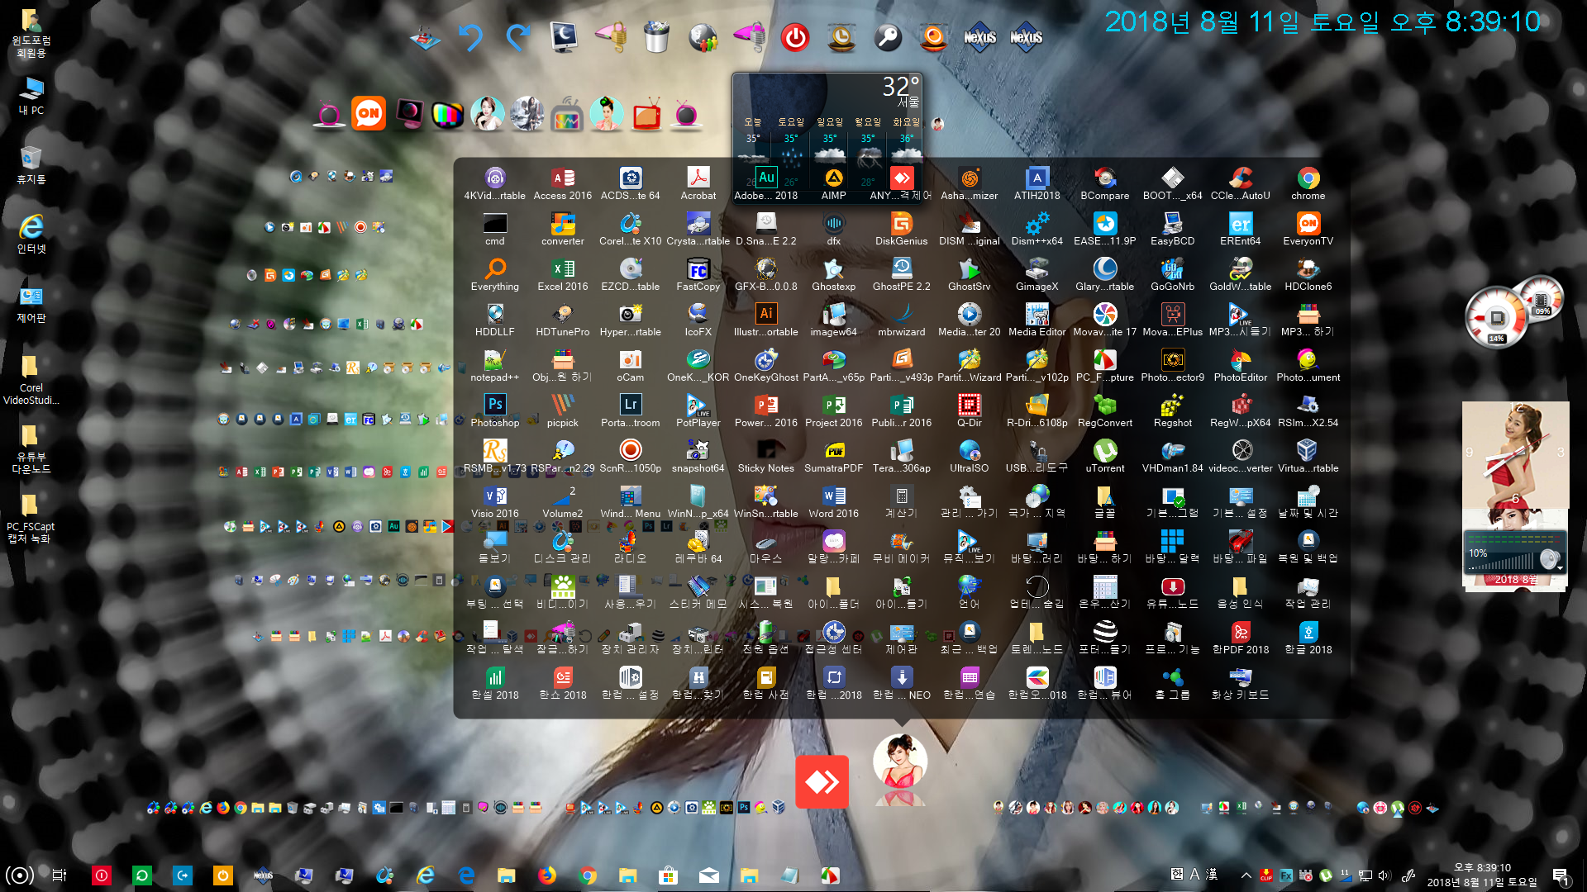The height and width of the screenshot is (892, 1587).
Task: Open File Explorer on the taskbar
Action: tap(506, 875)
